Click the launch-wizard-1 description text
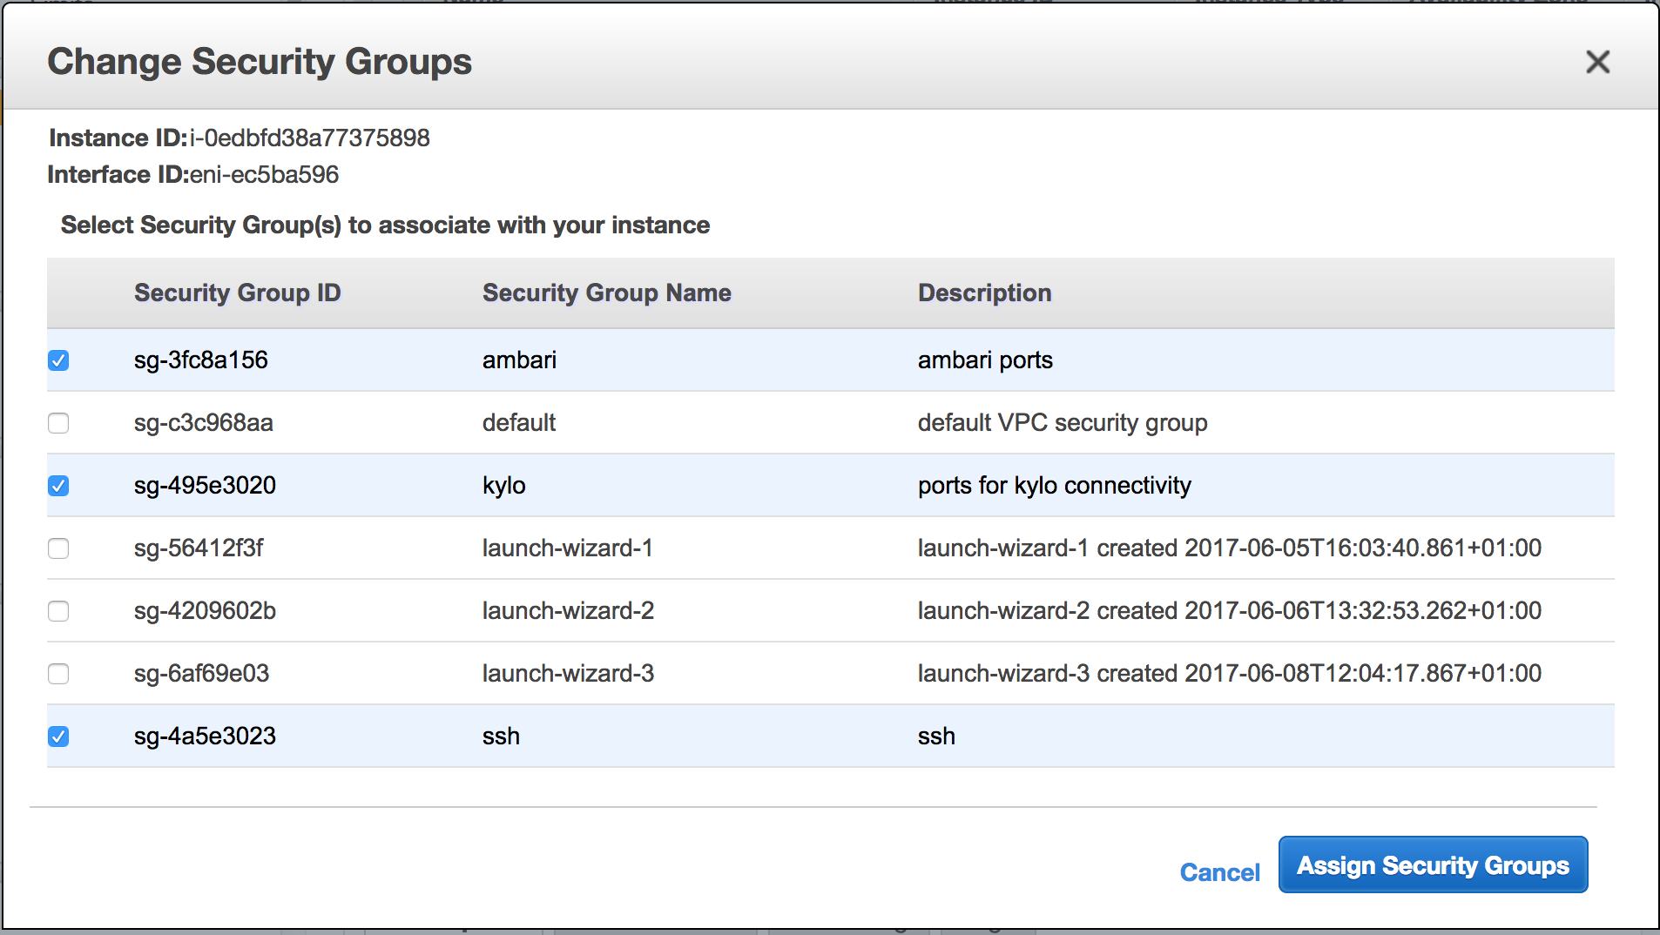The width and height of the screenshot is (1660, 935). point(1229,548)
